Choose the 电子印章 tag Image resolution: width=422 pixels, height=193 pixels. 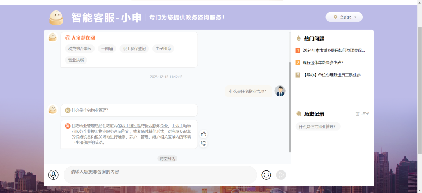click(x=163, y=49)
